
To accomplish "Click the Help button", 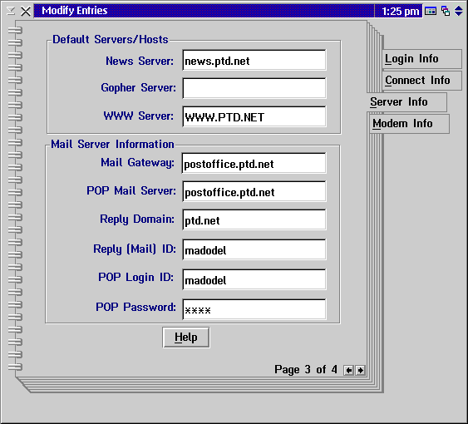I will pos(186,338).
